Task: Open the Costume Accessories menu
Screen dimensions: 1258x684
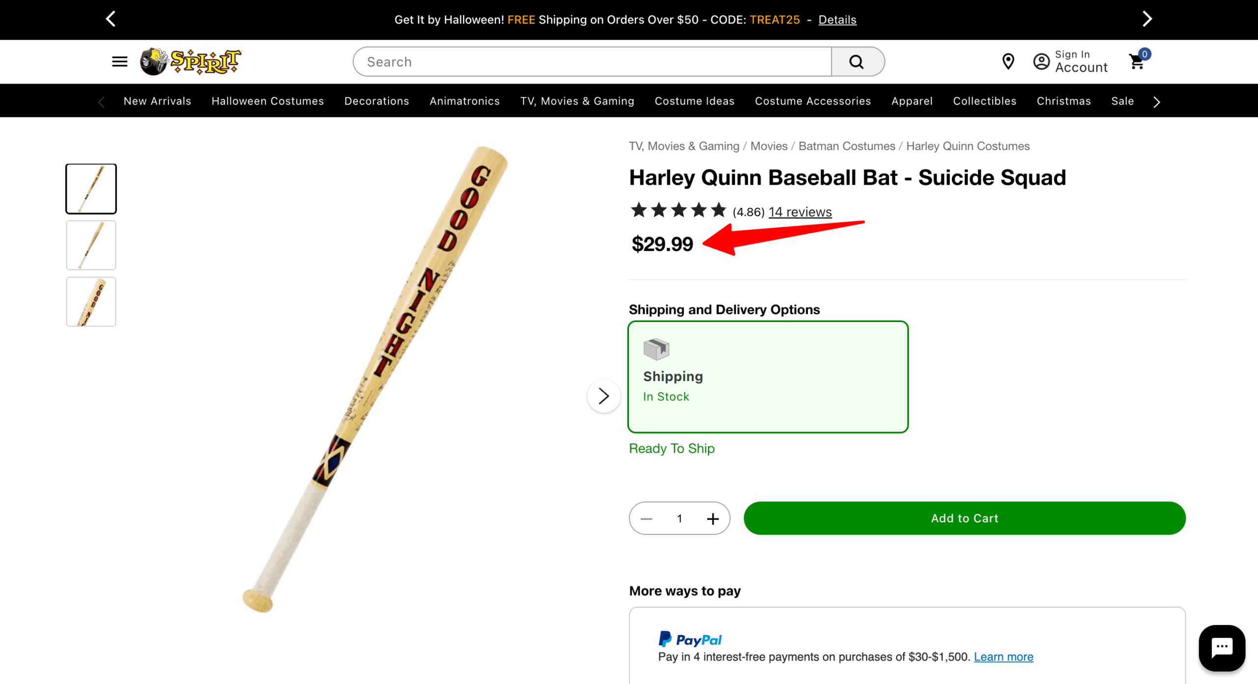Action: [813, 101]
